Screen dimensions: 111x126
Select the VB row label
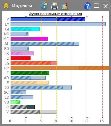point(7,102)
